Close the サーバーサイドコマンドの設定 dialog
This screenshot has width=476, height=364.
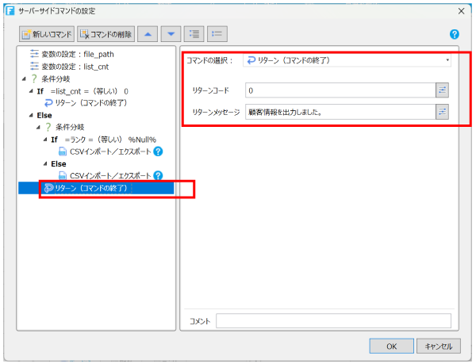tap(462, 11)
